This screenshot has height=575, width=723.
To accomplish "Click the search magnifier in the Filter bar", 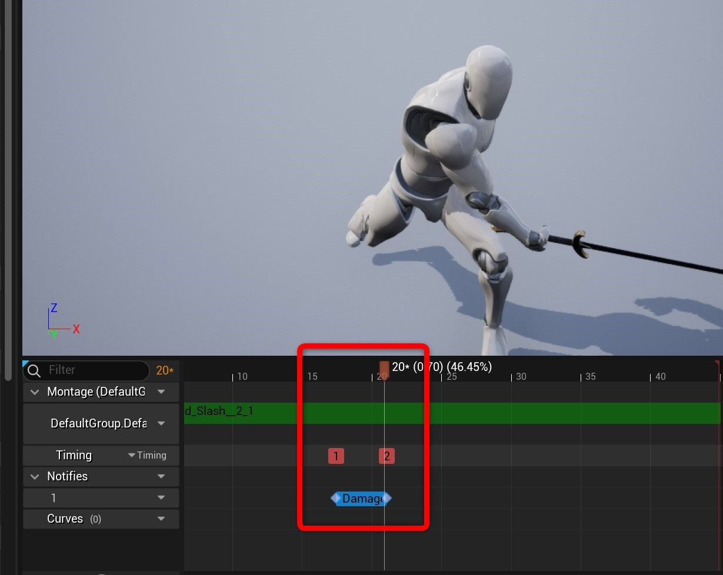I will coord(34,370).
